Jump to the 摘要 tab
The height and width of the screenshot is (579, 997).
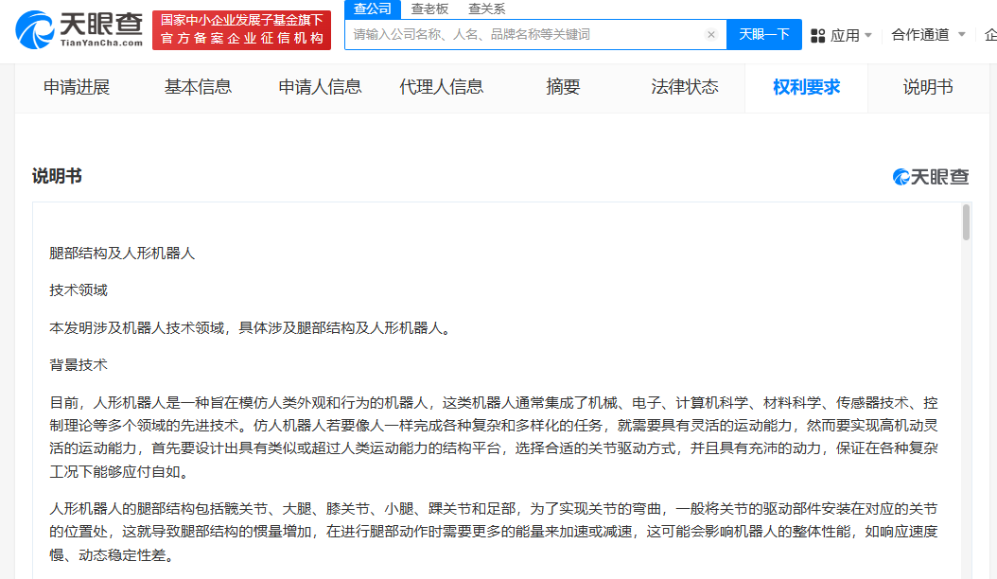(x=563, y=87)
